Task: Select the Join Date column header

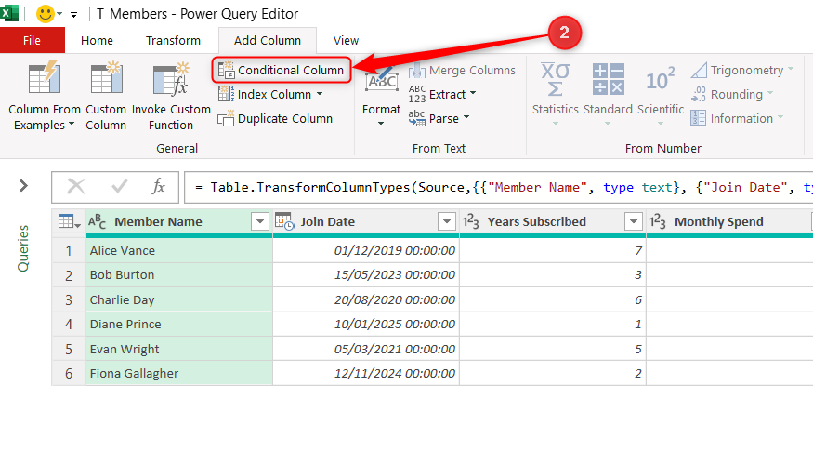Action: pyautogui.click(x=366, y=222)
